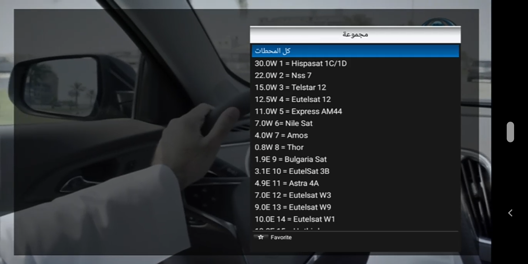
Task: Select 22.0W Nss 7 satellite group
Action: (283, 75)
